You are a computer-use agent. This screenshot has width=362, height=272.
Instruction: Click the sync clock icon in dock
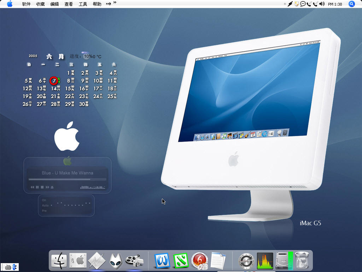246,261
